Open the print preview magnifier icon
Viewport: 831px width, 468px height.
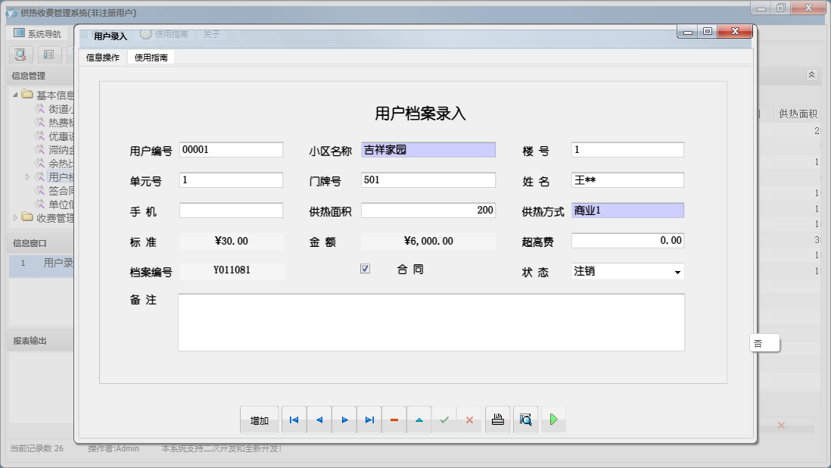tap(525, 420)
